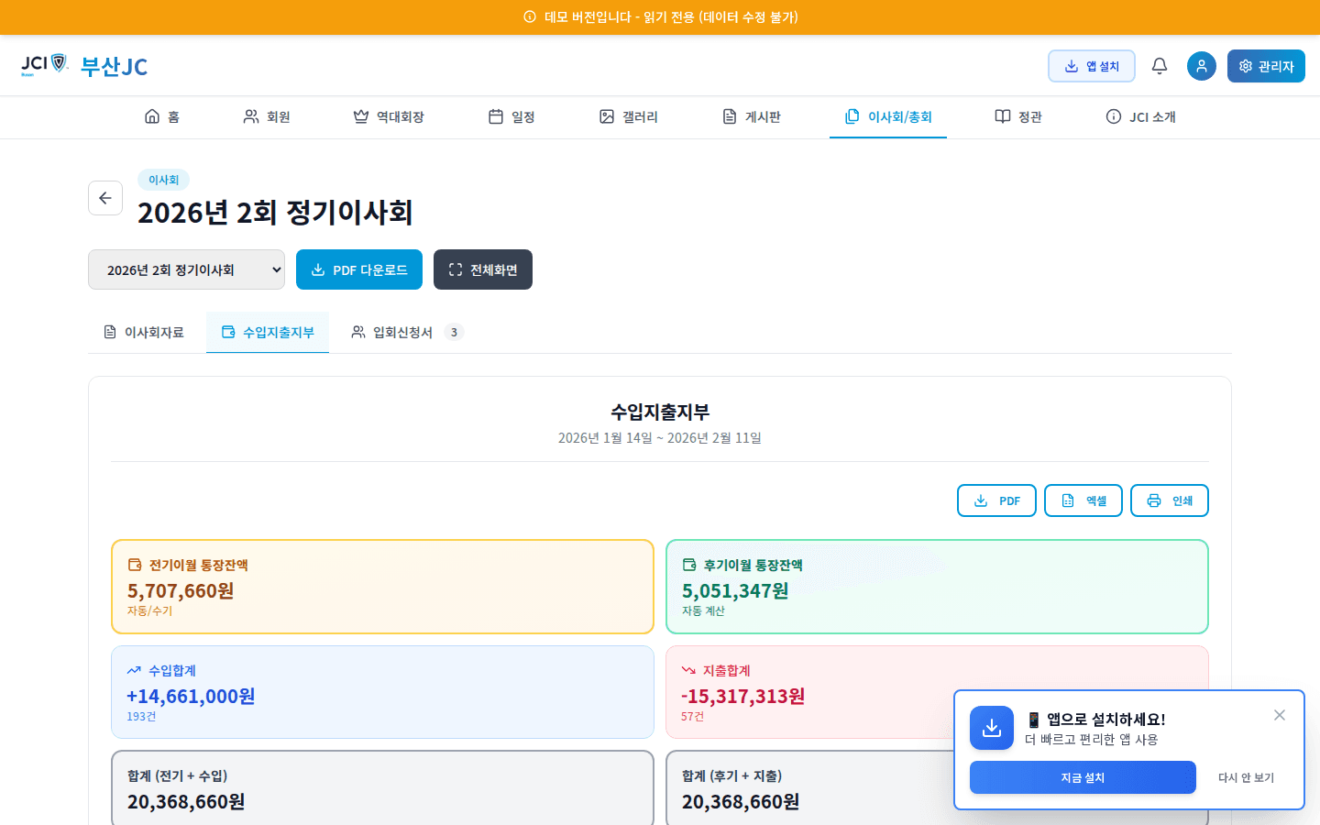
Task: Navigate to the 정관 section
Action: (1017, 116)
